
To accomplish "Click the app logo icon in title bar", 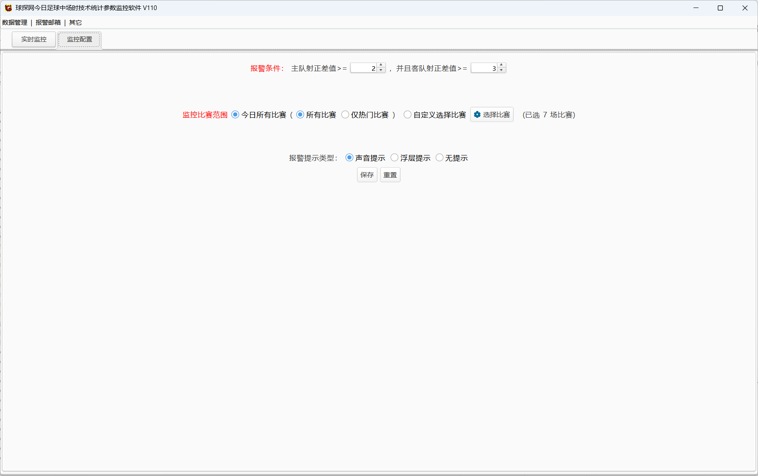I will click(8, 8).
